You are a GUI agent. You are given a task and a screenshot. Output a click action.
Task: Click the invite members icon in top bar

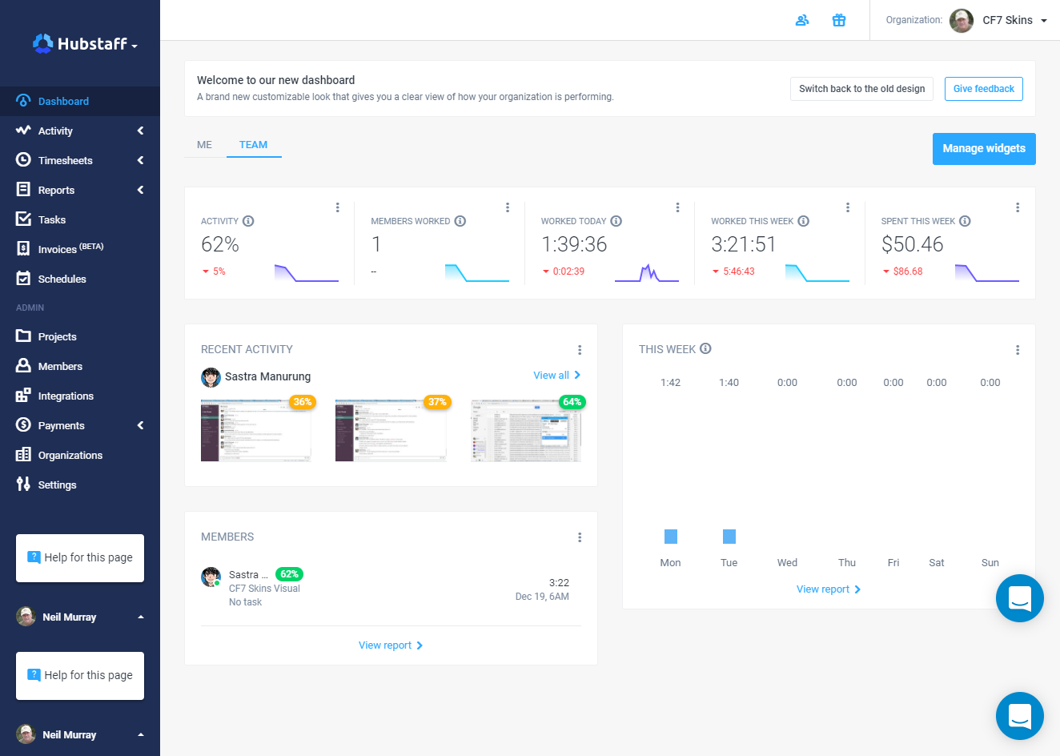pos(801,20)
